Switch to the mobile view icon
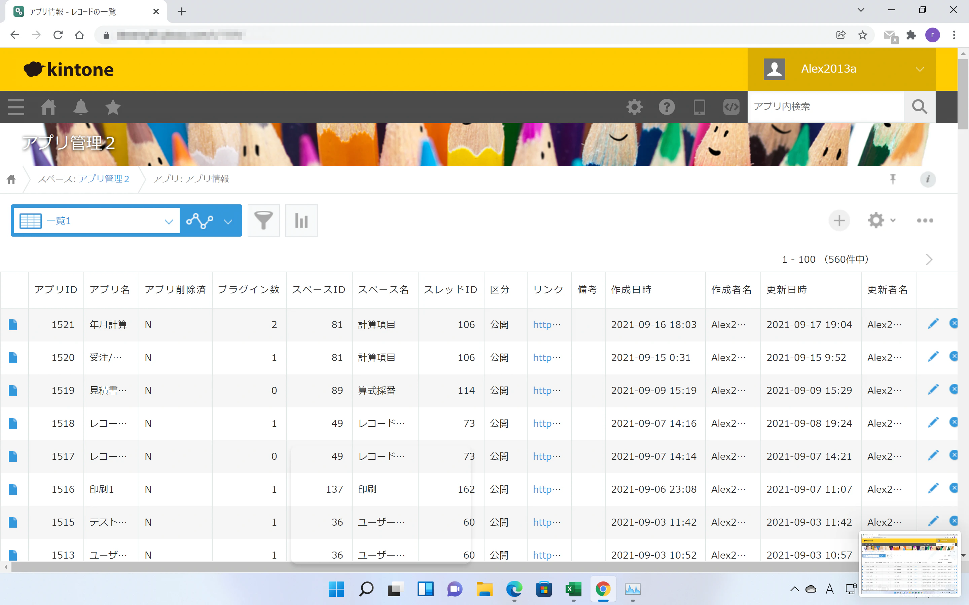969x605 pixels. pos(699,107)
